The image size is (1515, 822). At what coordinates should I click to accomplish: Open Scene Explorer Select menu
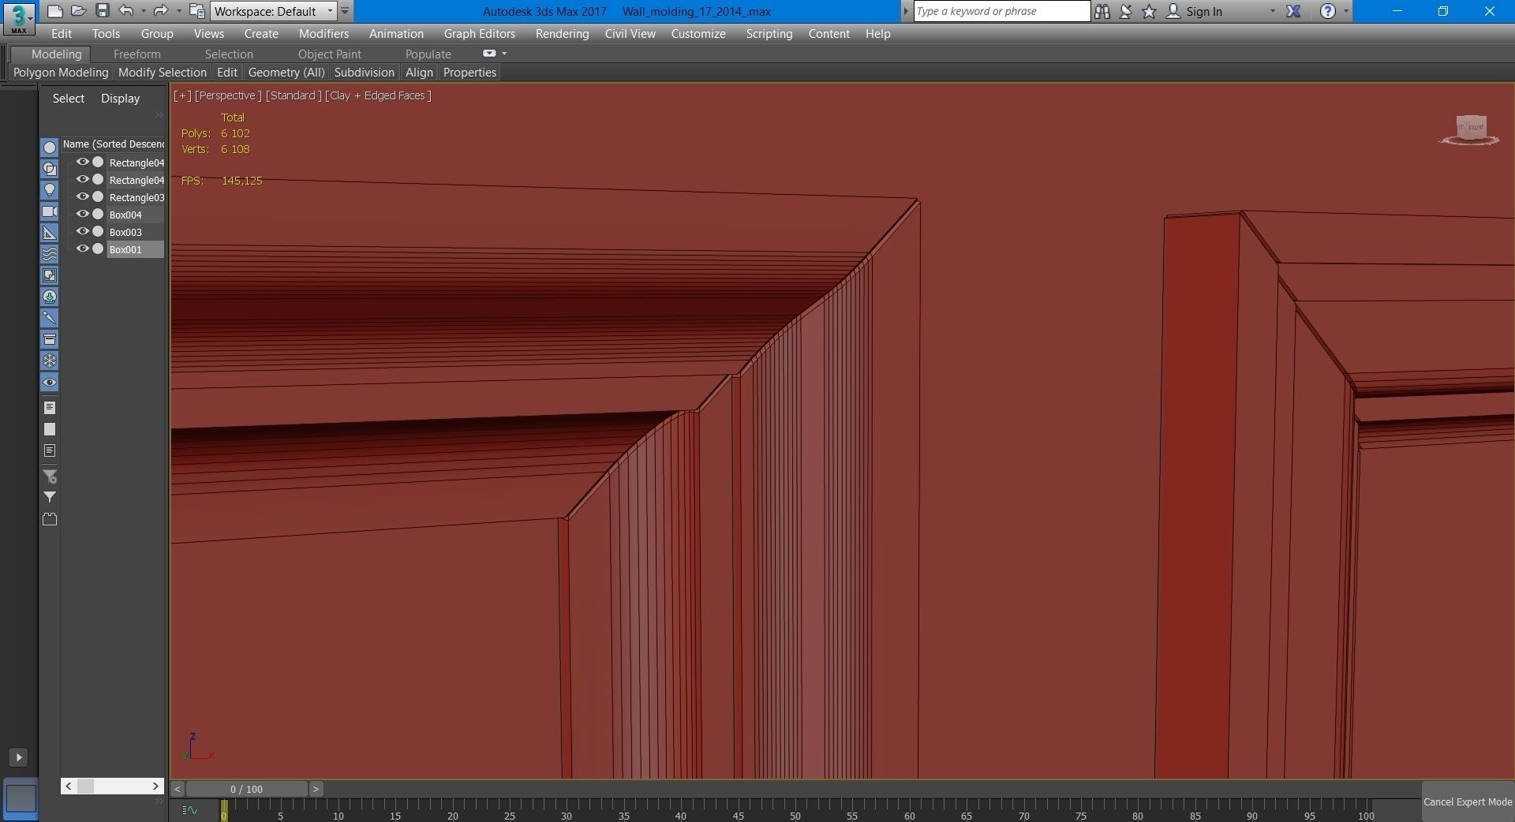click(68, 98)
